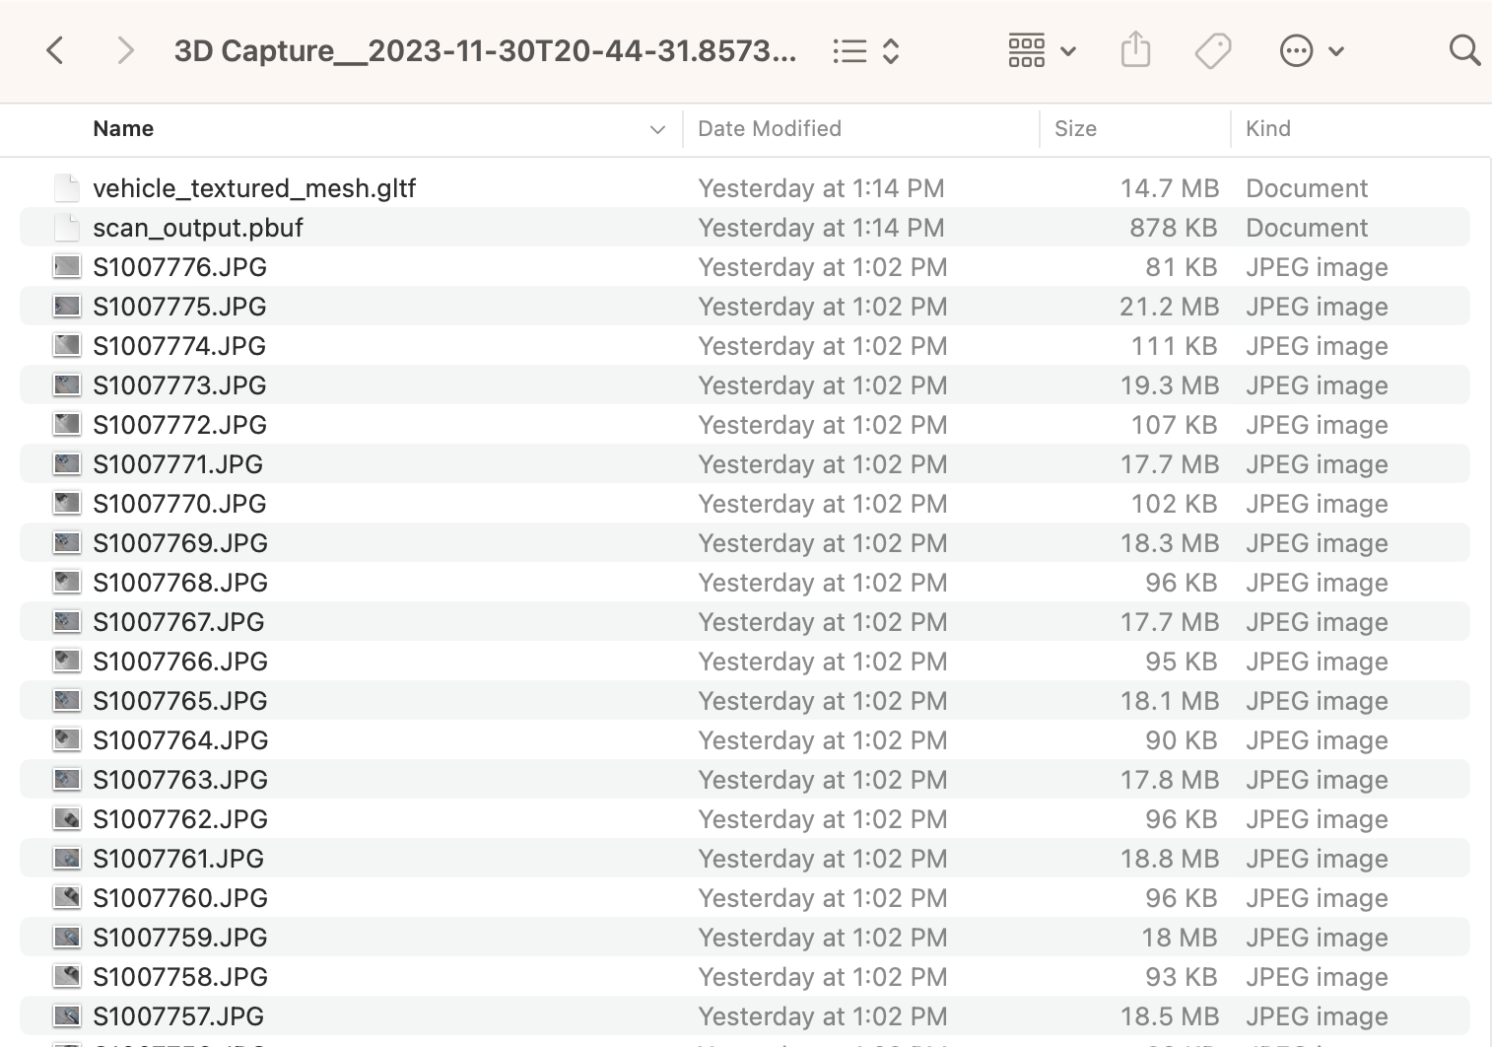The height and width of the screenshot is (1047, 1492).
Task: Open the Group by grid icon
Action: point(1026,50)
